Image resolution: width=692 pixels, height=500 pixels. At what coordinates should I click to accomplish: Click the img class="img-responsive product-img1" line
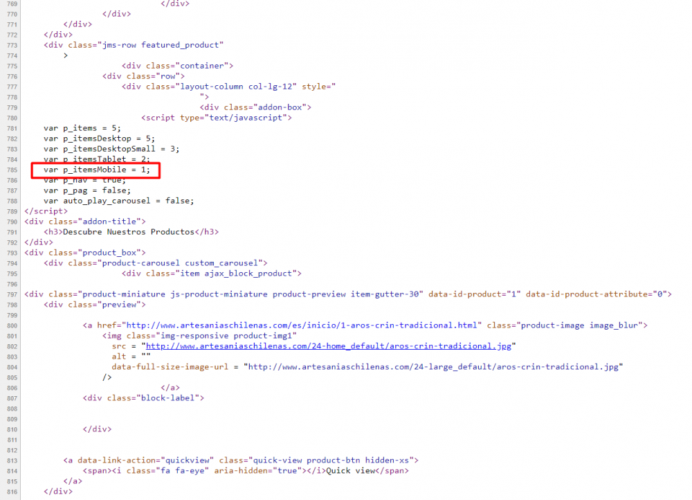pos(199,336)
